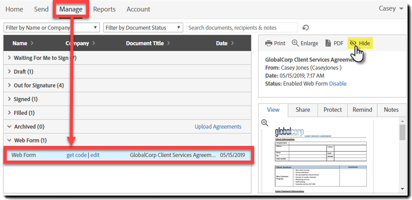Click the preview scroll up arrow
The image size is (412, 200).
click(402, 121)
